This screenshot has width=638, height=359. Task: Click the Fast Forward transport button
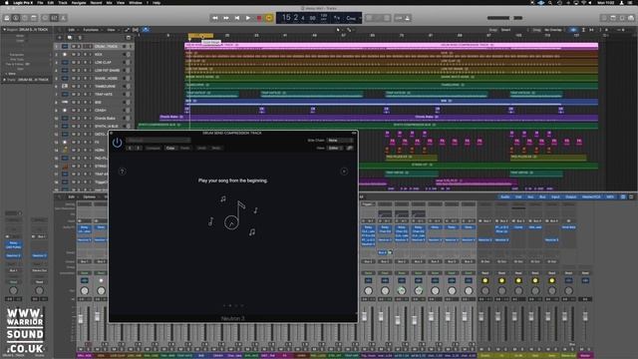(x=226, y=18)
